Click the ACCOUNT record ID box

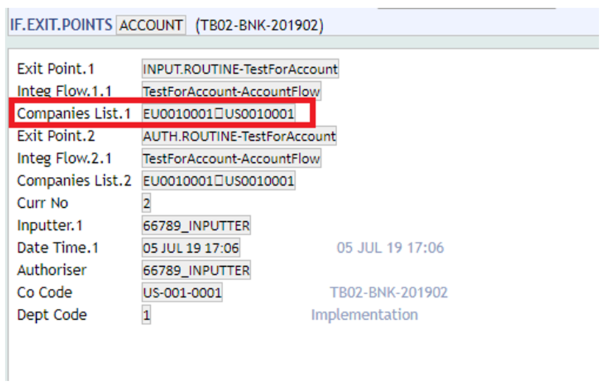[151, 25]
